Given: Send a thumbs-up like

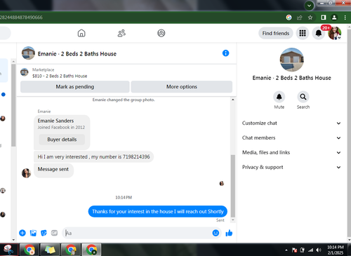Looking at the screenshot, I should 229,233.
